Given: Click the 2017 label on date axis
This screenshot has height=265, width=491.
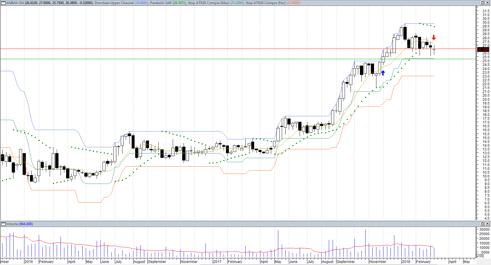Looking at the screenshot, I should point(217,262).
